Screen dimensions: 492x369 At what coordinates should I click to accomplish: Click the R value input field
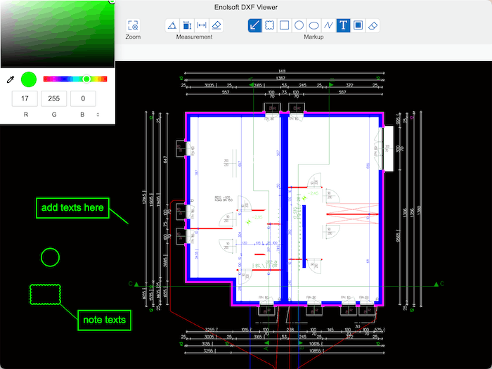(25, 99)
